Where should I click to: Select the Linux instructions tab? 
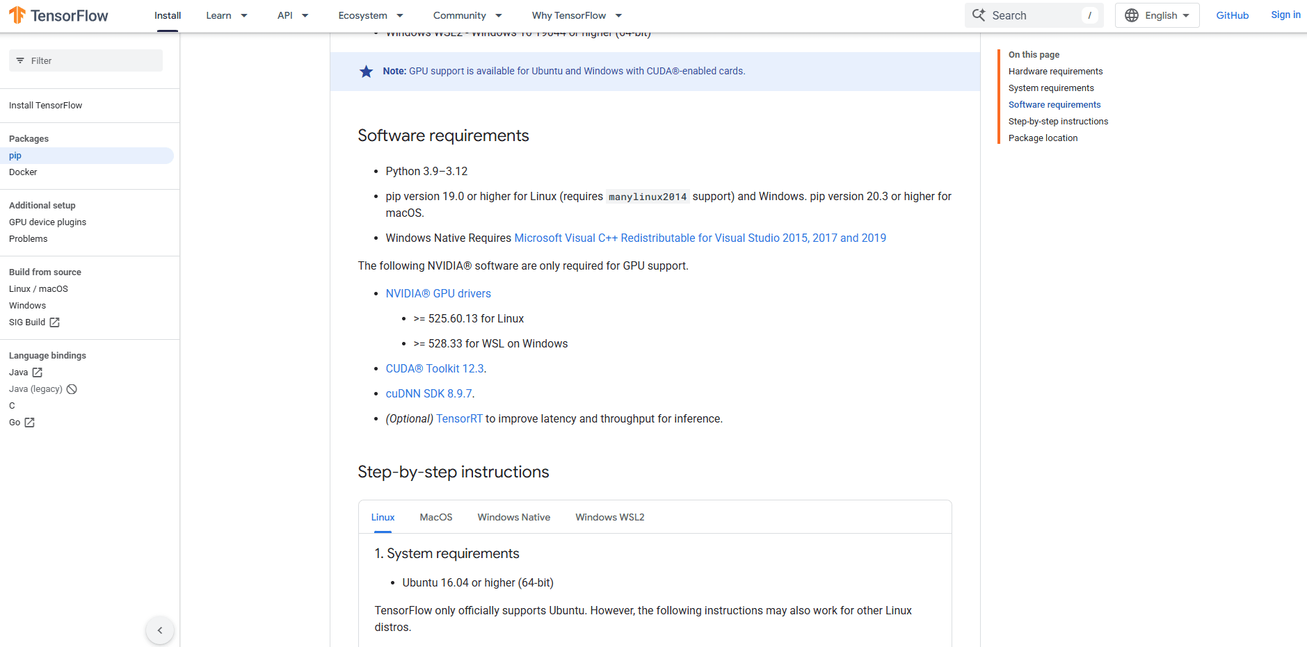coord(383,517)
